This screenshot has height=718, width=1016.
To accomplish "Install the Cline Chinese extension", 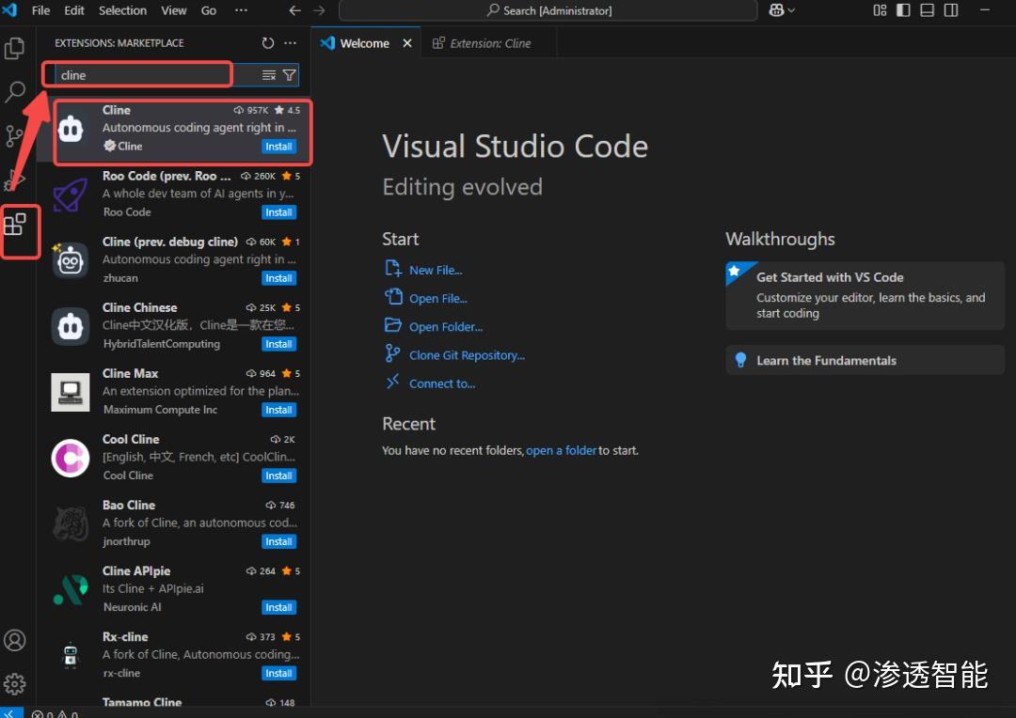I will tap(279, 344).
